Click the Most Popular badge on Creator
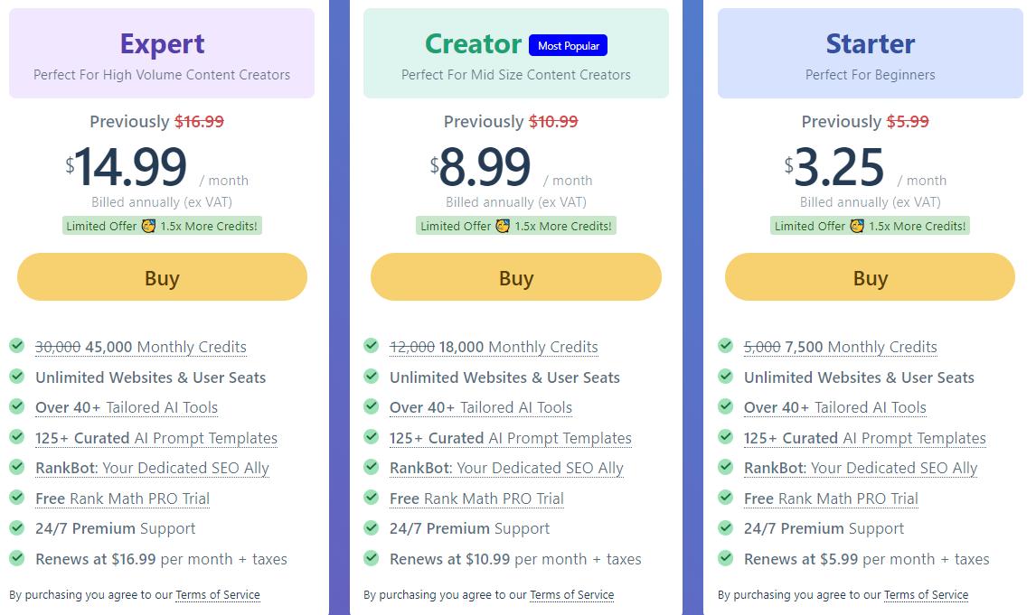The height and width of the screenshot is (615, 1036). [569, 45]
